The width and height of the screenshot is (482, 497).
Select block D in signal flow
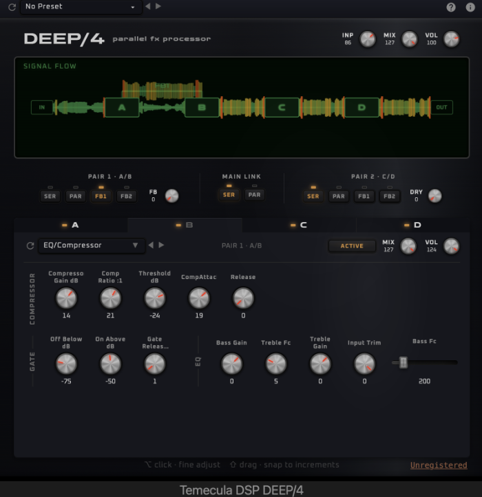(361, 108)
